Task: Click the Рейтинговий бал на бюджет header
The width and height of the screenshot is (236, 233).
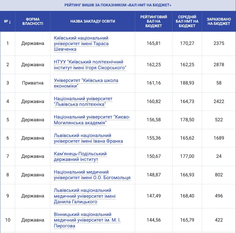Action: click(154, 21)
